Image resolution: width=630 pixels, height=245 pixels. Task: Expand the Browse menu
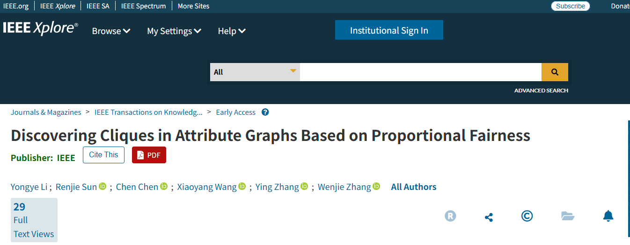[x=111, y=31]
